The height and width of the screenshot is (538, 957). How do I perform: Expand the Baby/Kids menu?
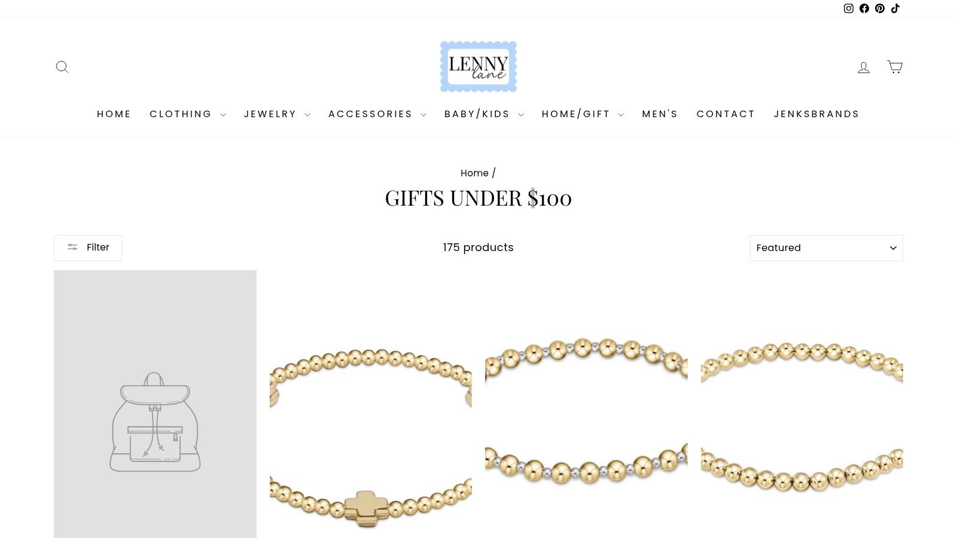tap(484, 114)
